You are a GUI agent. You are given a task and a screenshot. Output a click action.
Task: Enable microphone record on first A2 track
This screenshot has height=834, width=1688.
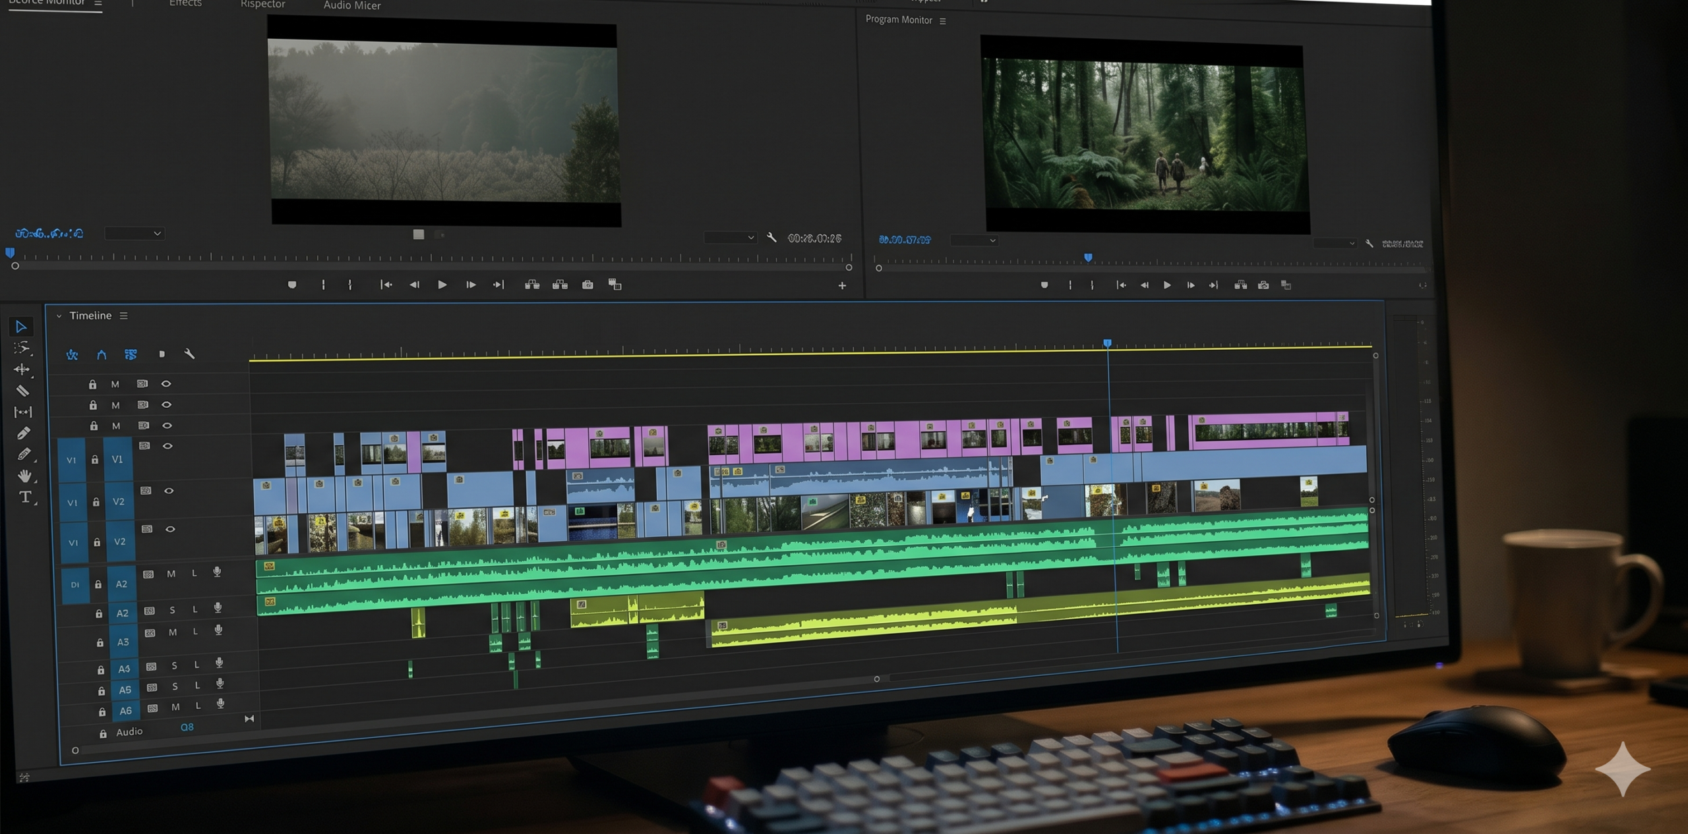(217, 572)
